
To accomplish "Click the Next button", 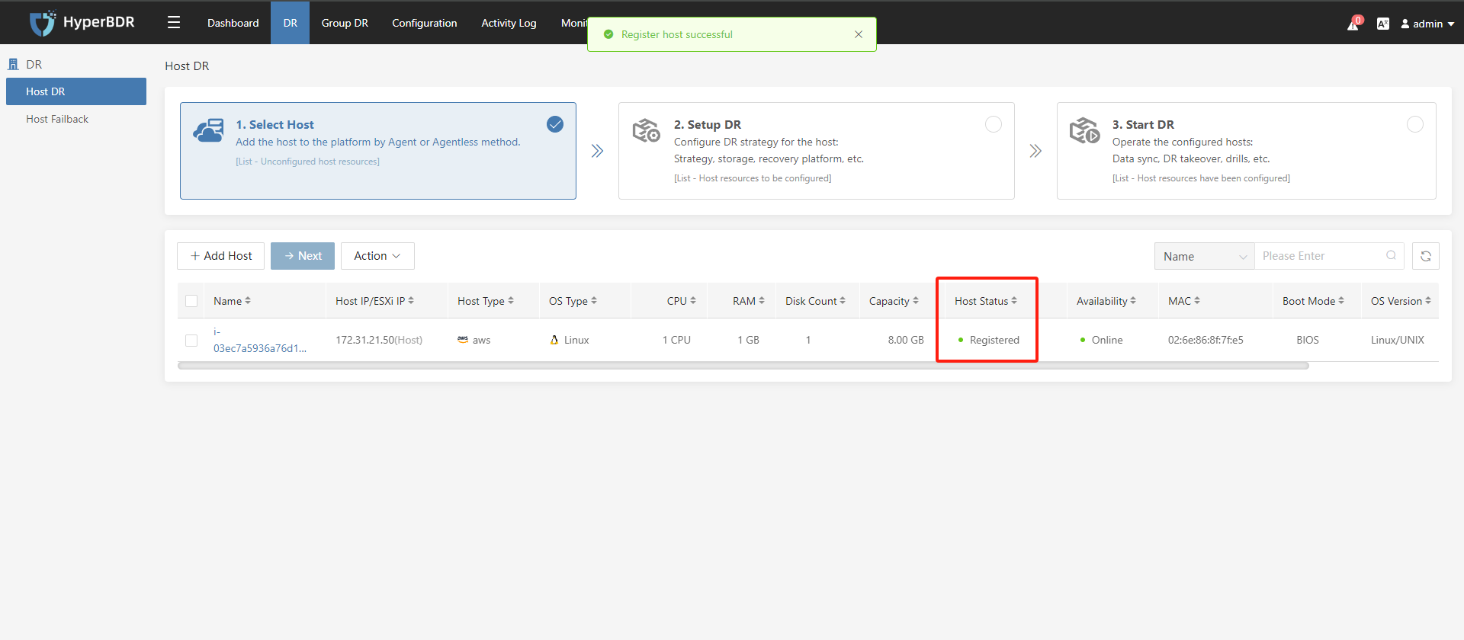I will point(303,256).
